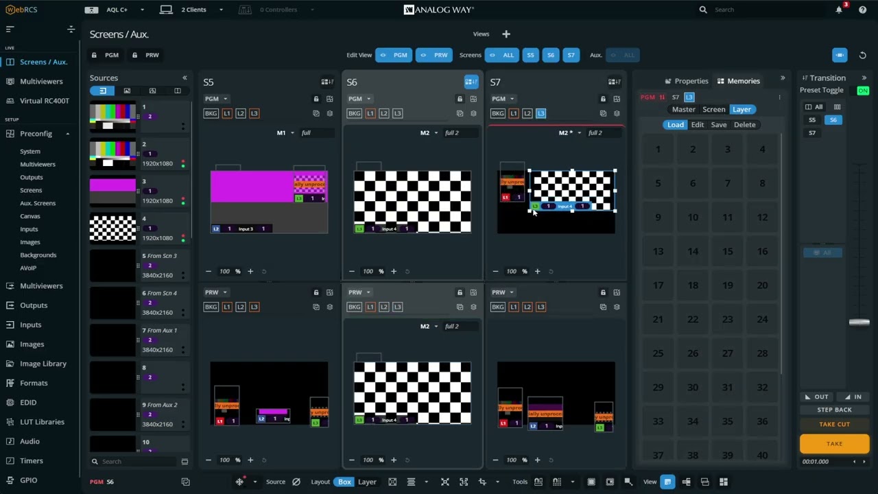This screenshot has width=878, height=494.
Task: Open the S6 PRW dropdown arrow
Action: coord(368,292)
